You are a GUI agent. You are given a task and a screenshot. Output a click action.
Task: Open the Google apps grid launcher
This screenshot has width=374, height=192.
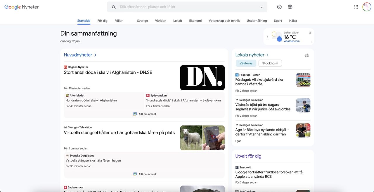point(356,6)
